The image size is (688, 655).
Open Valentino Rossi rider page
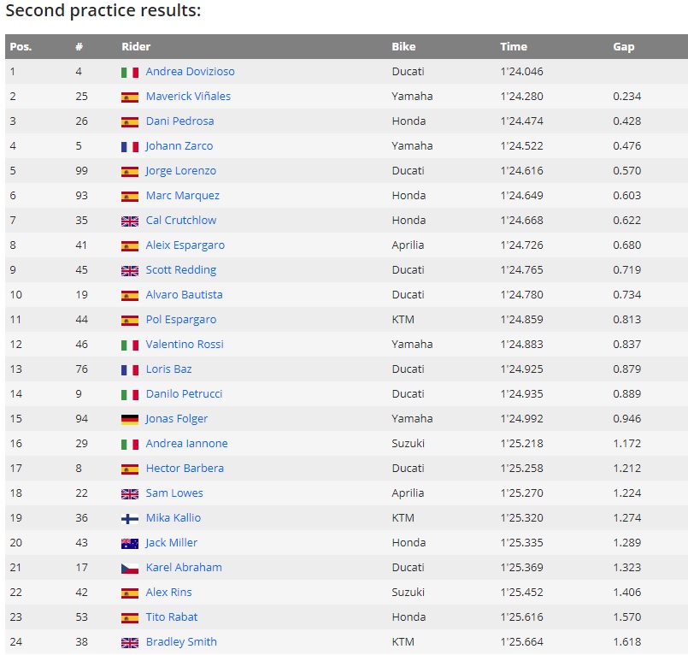coord(185,345)
